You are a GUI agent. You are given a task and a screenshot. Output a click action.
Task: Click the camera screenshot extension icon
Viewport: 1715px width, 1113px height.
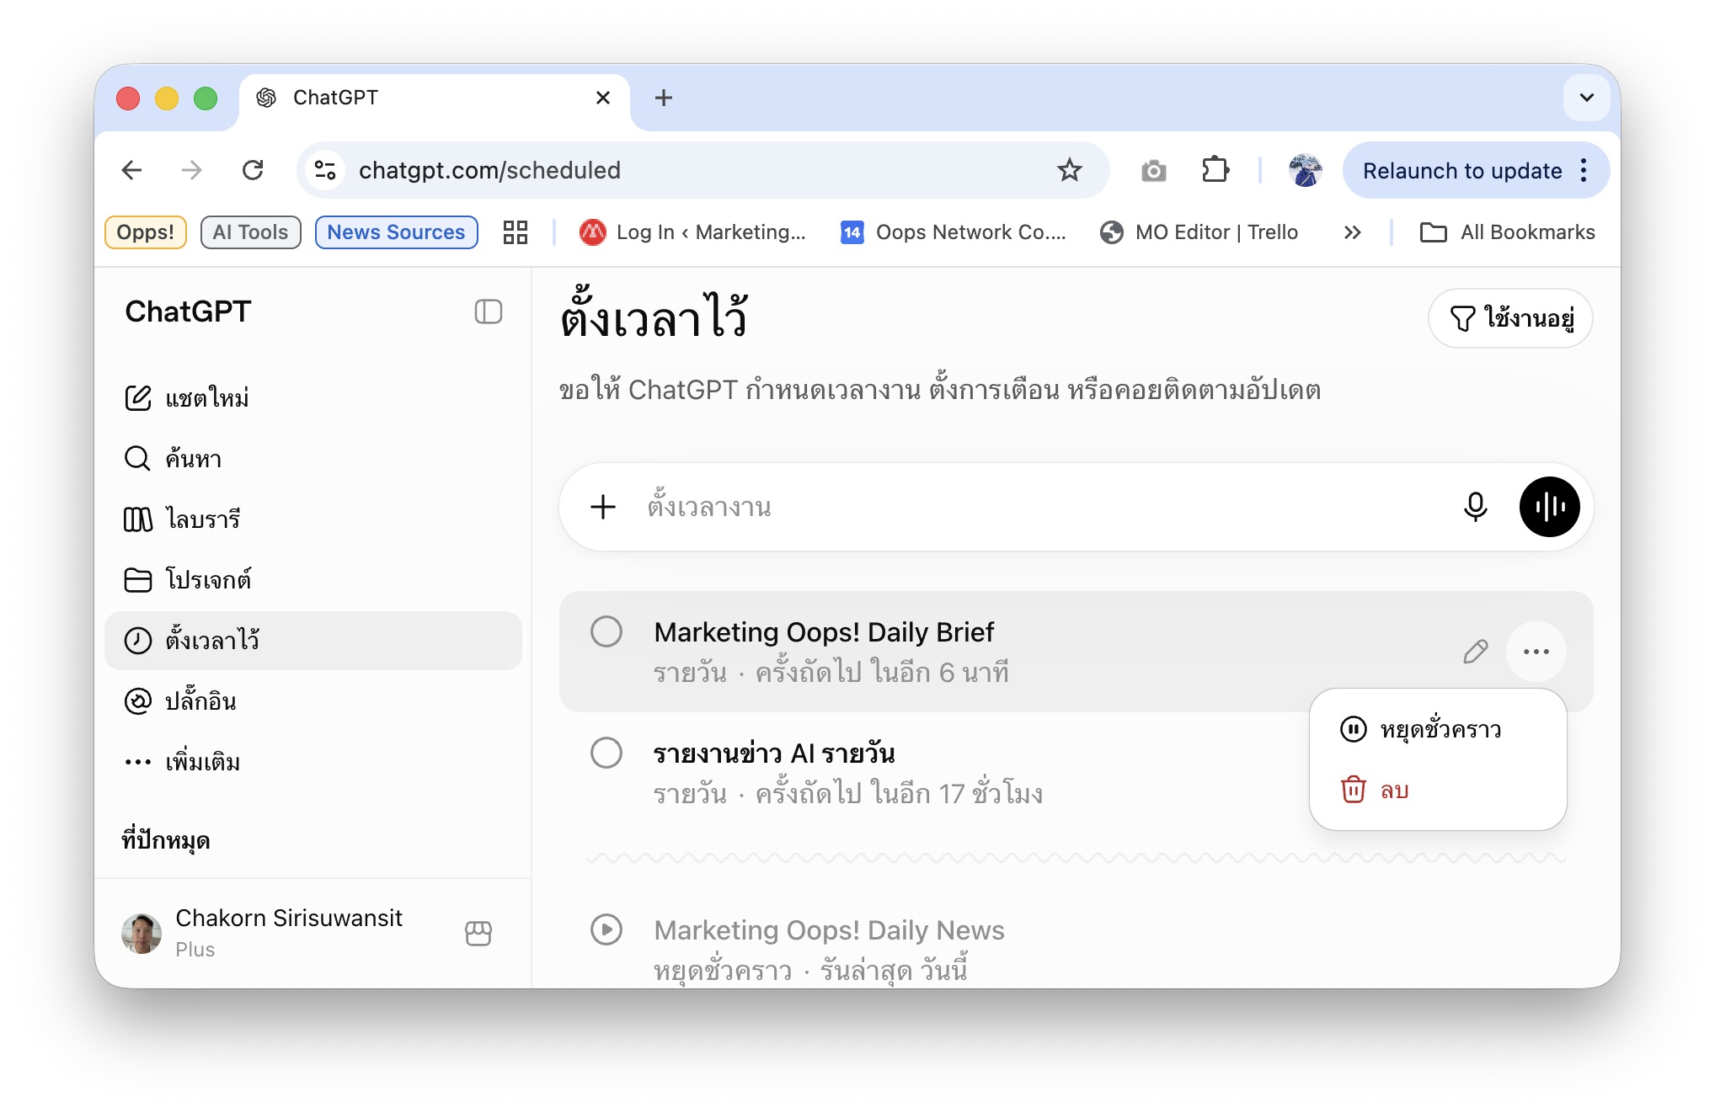click(x=1153, y=171)
